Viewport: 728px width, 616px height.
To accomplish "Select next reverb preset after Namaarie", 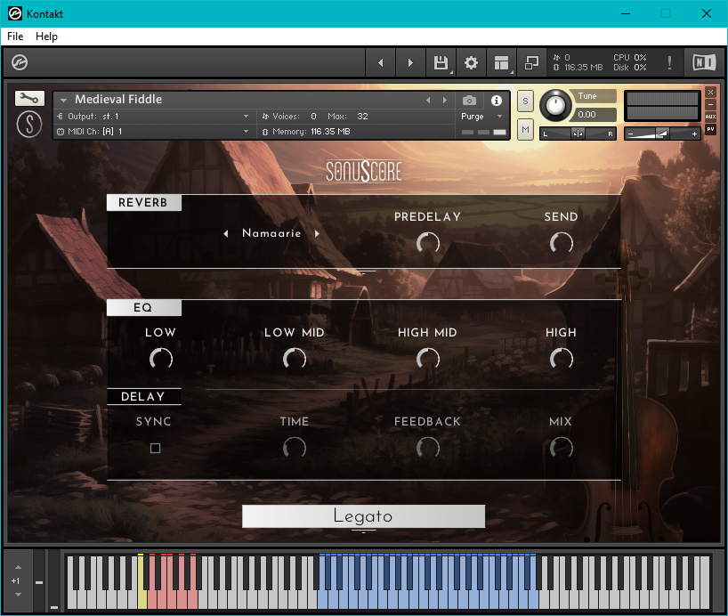I will 318,233.
